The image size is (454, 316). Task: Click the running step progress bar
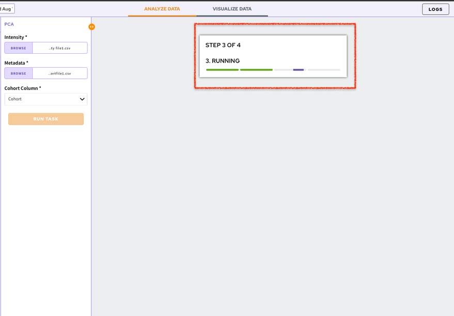coord(290,70)
